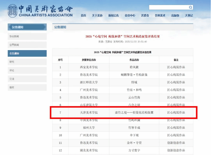Click the search magnifier icon
This screenshot has width=211, height=155.
coord(190,8)
